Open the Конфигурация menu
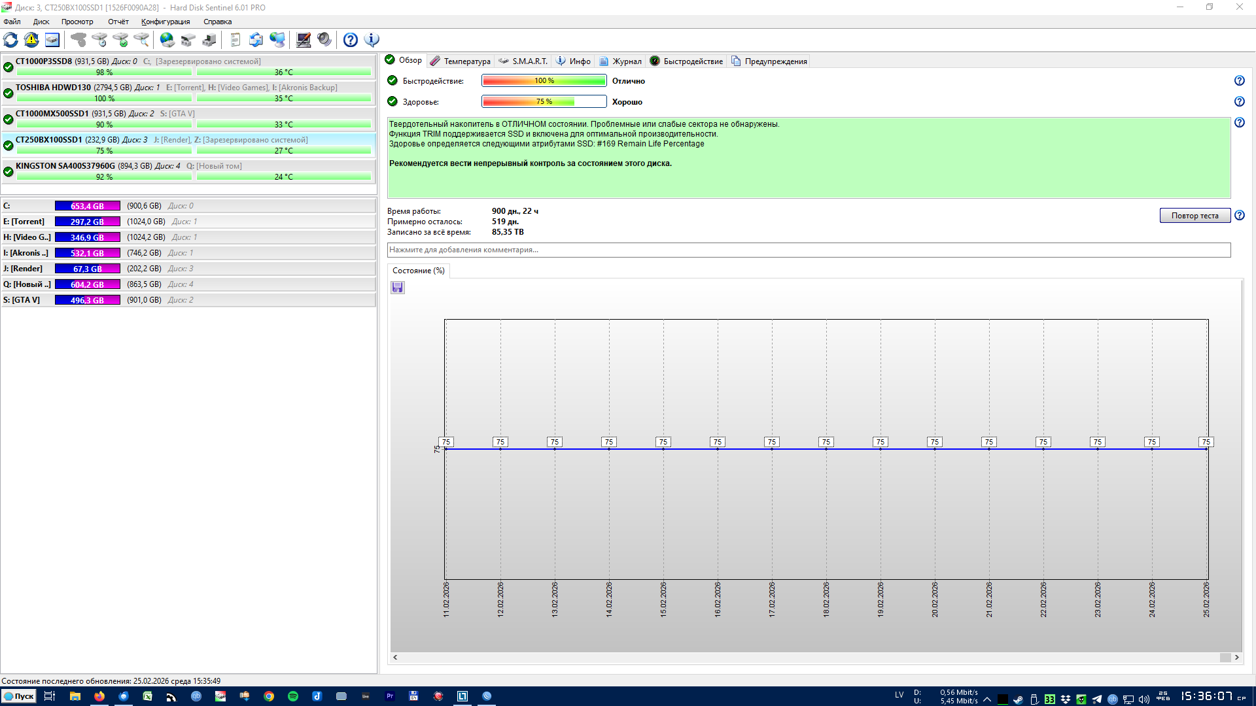Viewport: 1256px width, 706px height. (x=166, y=22)
